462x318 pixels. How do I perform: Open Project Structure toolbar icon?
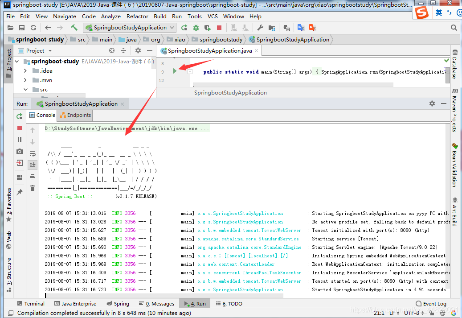click(x=272, y=28)
